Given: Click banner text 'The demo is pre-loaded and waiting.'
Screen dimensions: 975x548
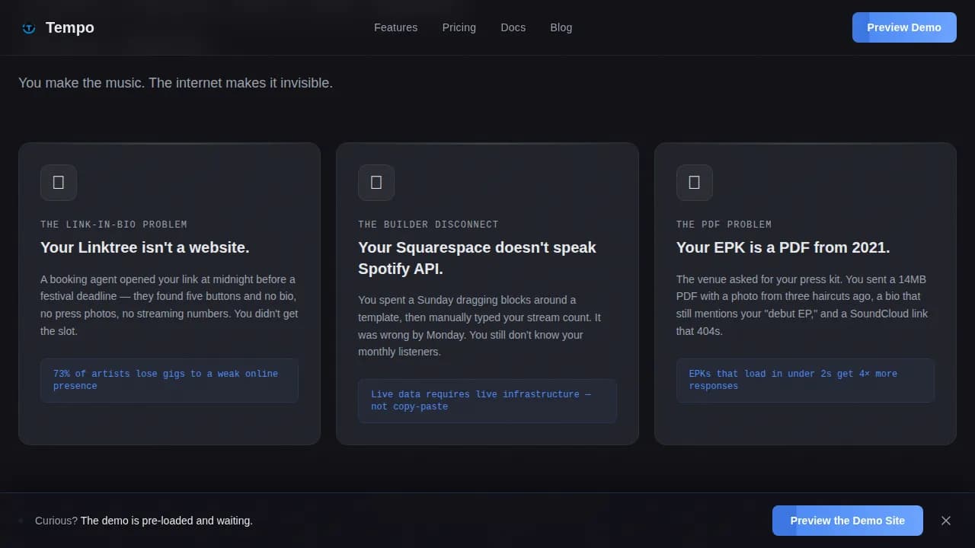Looking at the screenshot, I should pyautogui.click(x=167, y=521).
